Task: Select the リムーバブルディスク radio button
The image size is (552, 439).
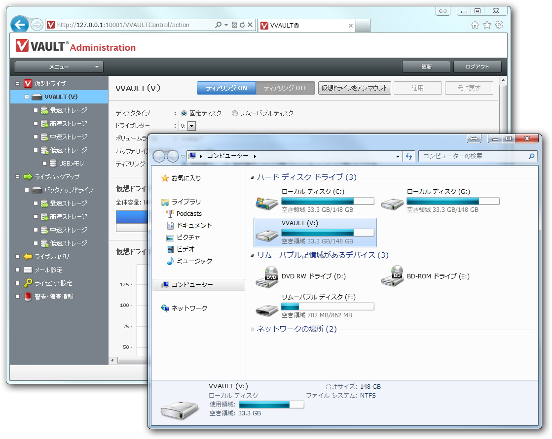Action: (234, 112)
